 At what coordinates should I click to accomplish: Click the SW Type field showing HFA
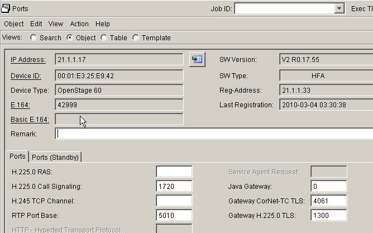(326, 76)
